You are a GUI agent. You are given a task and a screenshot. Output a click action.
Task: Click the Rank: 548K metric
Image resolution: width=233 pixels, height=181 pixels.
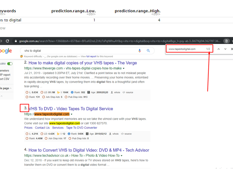point(76,134)
